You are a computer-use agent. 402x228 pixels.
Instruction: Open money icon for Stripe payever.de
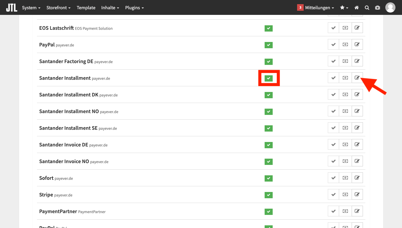tap(345, 194)
